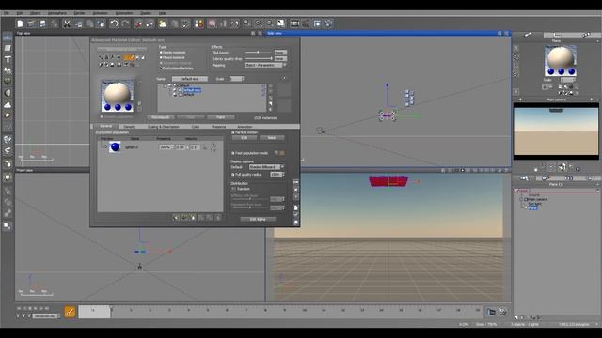Adjust the TAA boost slider
The width and height of the screenshot is (602, 338).
tap(258, 53)
